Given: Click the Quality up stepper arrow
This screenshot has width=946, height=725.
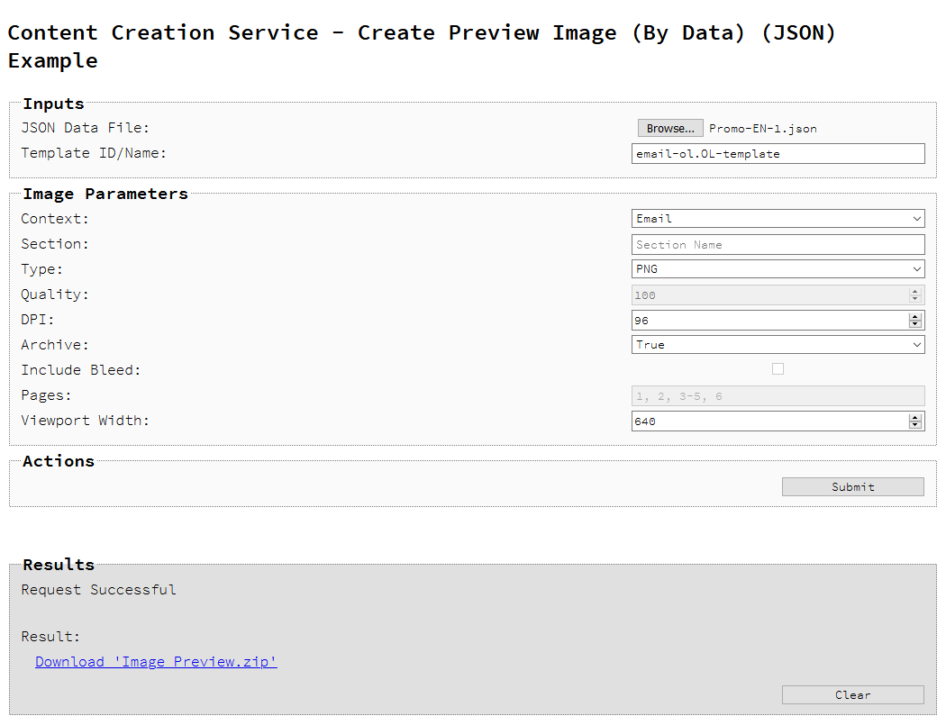Looking at the screenshot, I should click(915, 292).
